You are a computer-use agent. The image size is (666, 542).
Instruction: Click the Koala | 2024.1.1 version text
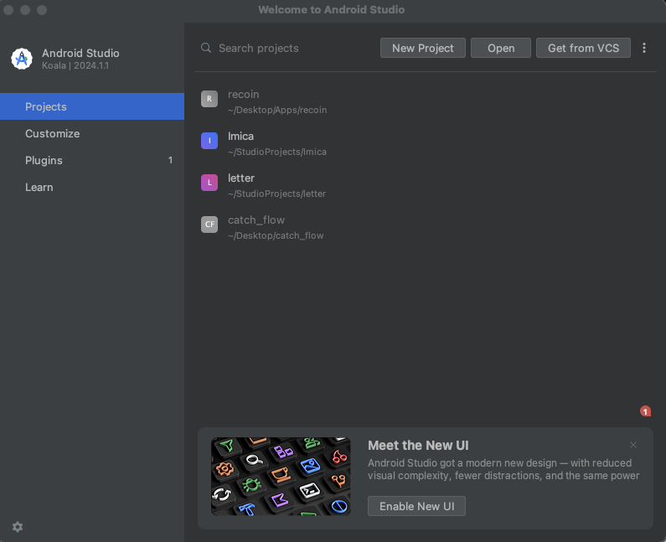(x=75, y=65)
